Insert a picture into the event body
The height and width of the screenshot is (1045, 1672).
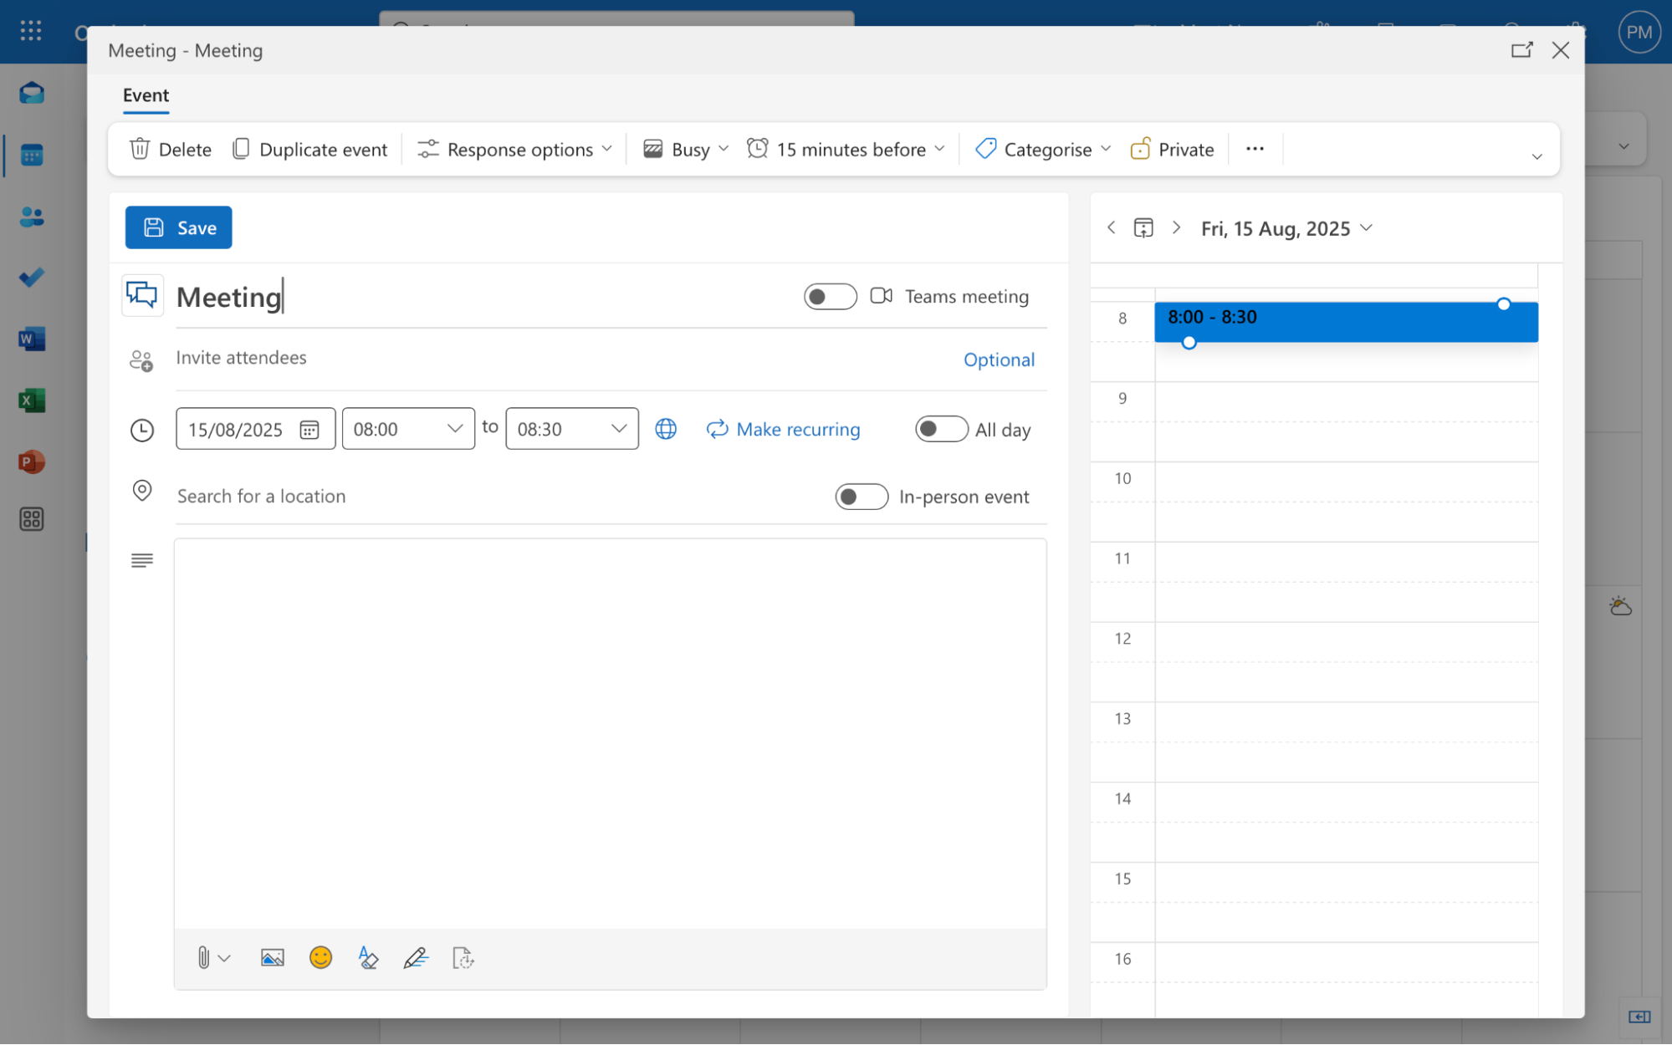(x=272, y=957)
